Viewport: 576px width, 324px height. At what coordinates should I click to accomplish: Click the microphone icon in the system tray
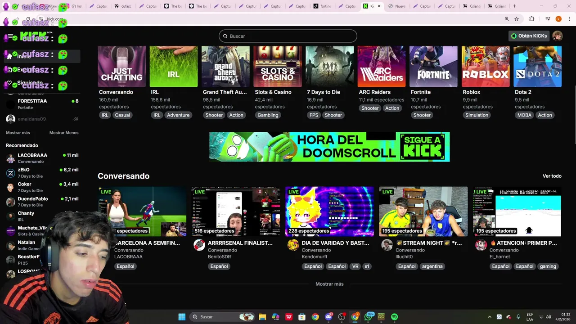(518, 317)
